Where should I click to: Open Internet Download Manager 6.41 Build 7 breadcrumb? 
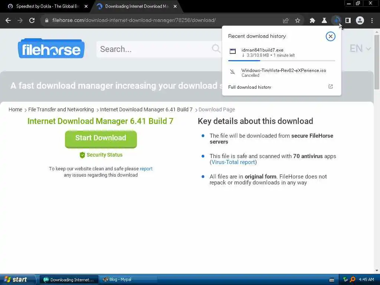[146, 109]
